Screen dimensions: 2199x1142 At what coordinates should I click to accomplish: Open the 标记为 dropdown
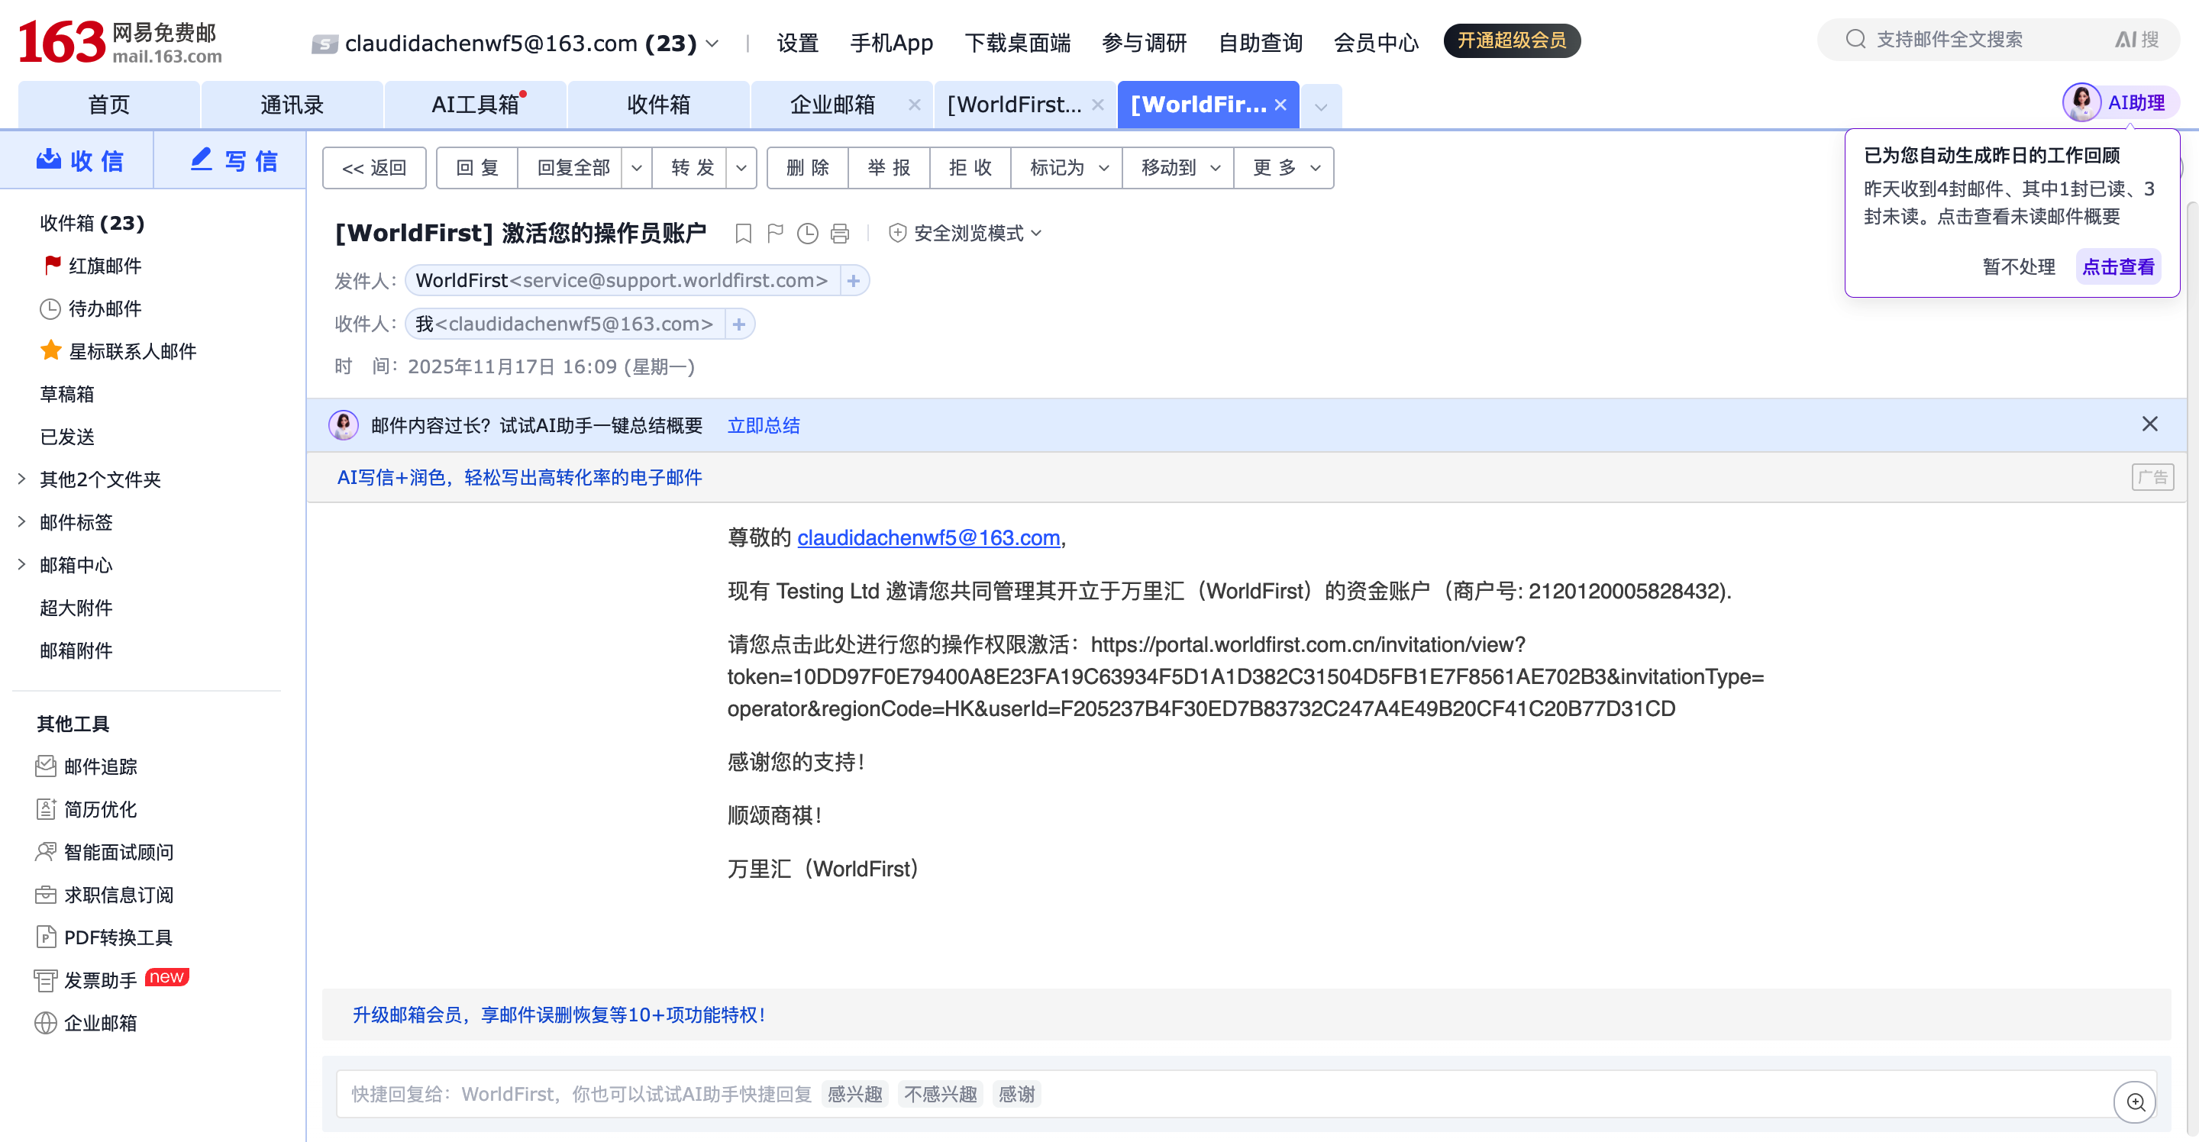click(1067, 167)
